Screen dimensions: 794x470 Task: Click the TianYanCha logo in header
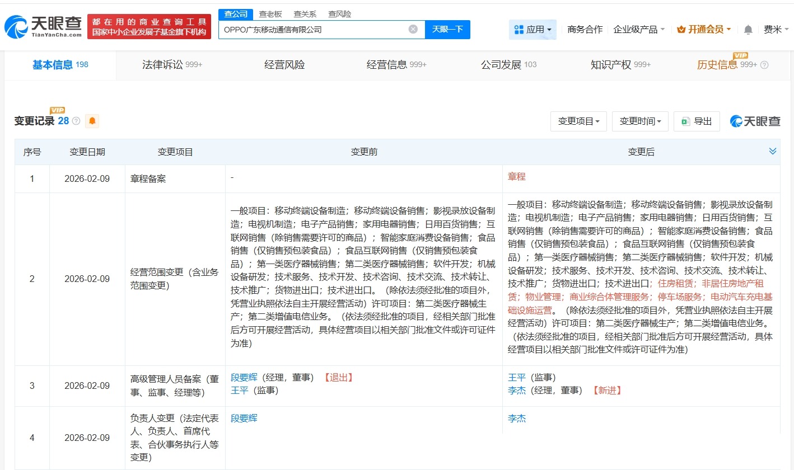point(43,26)
